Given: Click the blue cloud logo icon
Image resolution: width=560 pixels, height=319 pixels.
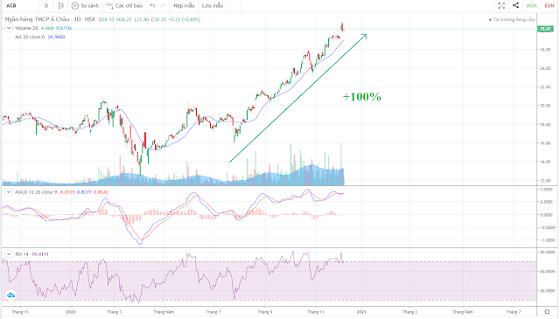Looking at the screenshot, I should tap(10, 295).
